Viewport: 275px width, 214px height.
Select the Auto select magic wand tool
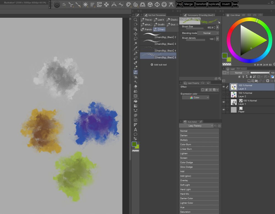point(135,43)
